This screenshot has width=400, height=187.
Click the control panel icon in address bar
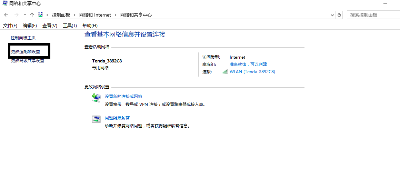[x=40, y=15]
